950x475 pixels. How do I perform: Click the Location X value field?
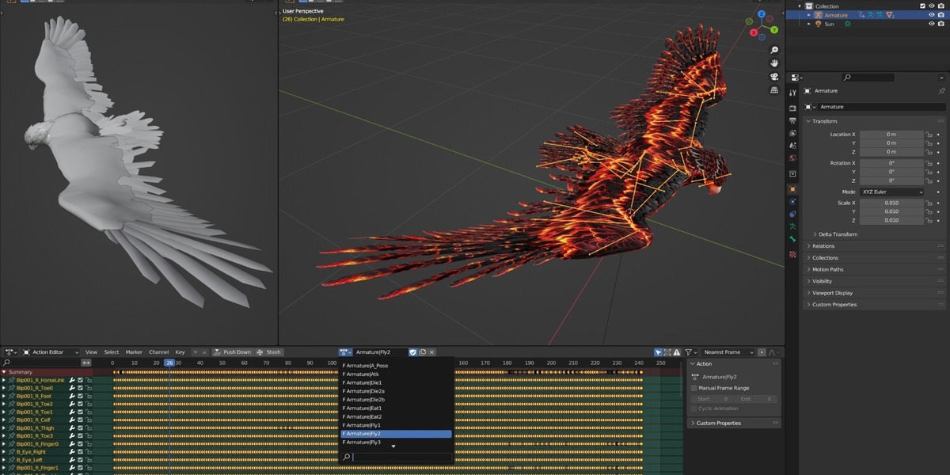pyautogui.click(x=891, y=135)
